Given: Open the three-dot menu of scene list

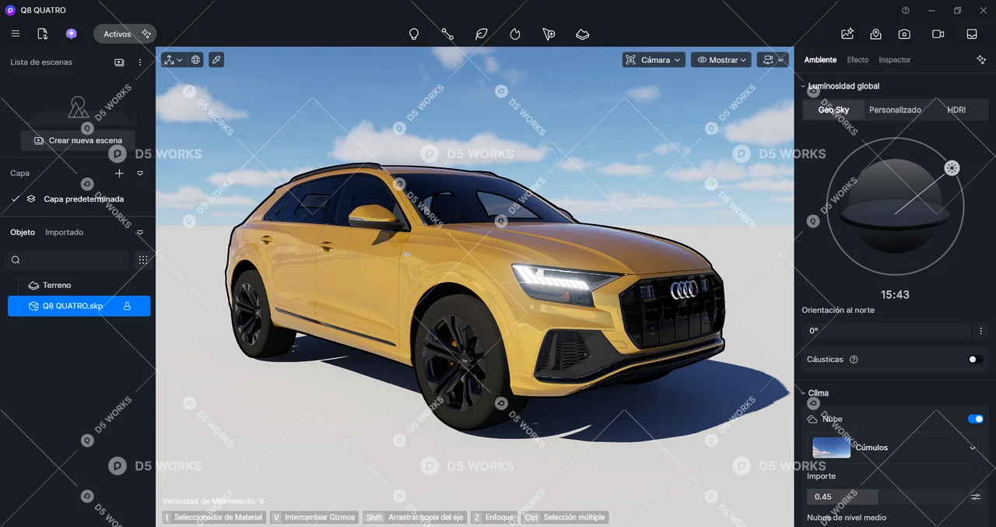Looking at the screenshot, I should (140, 62).
